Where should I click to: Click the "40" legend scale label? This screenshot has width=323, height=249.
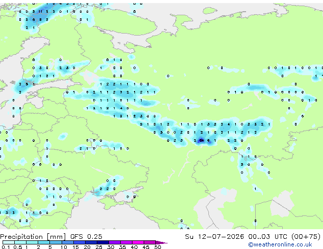[x=134, y=247]
